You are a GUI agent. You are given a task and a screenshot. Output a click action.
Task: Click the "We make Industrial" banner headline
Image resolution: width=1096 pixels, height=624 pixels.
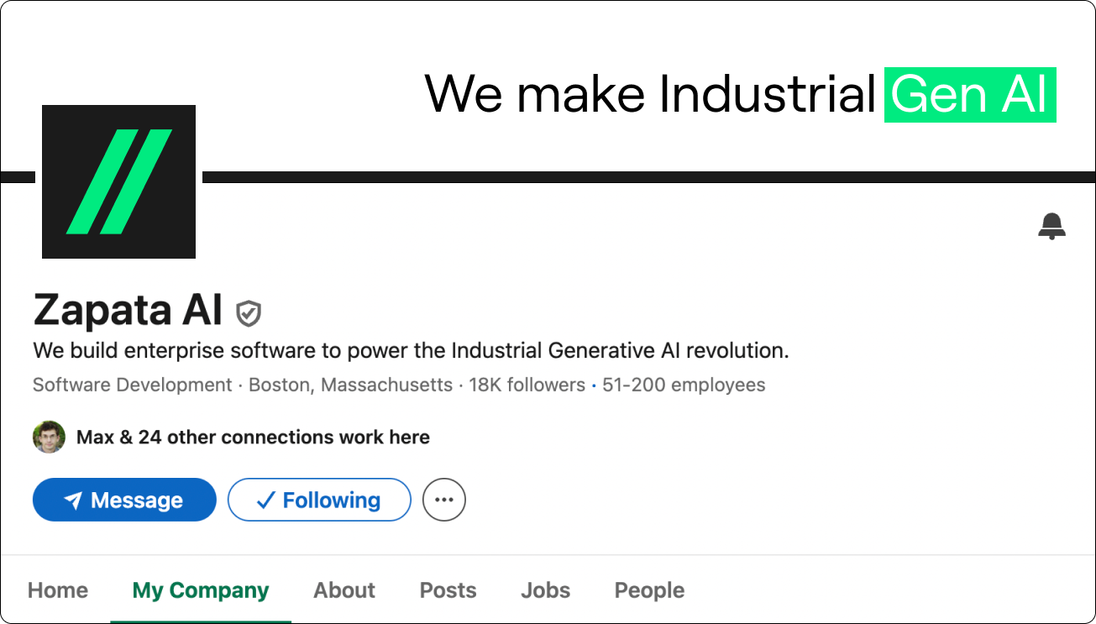651,94
